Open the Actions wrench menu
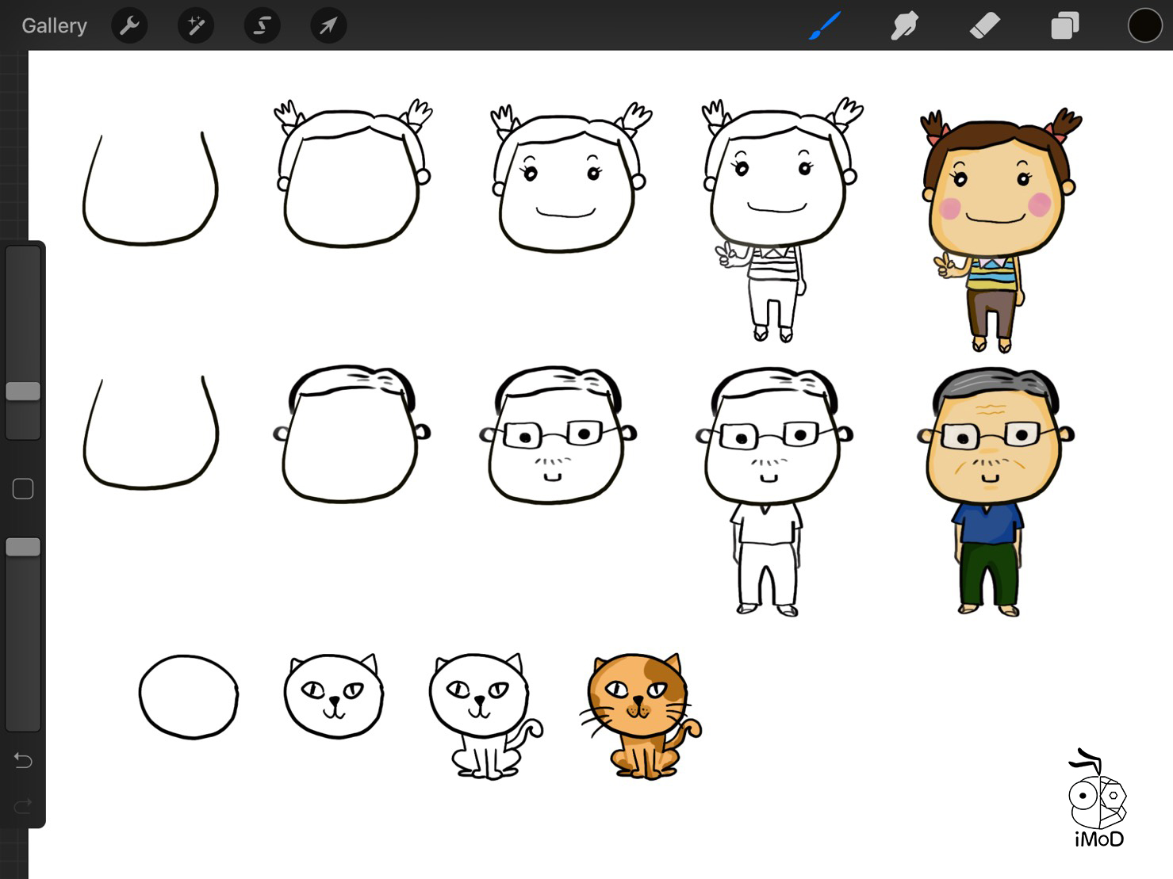The width and height of the screenshot is (1173, 879). (x=129, y=26)
